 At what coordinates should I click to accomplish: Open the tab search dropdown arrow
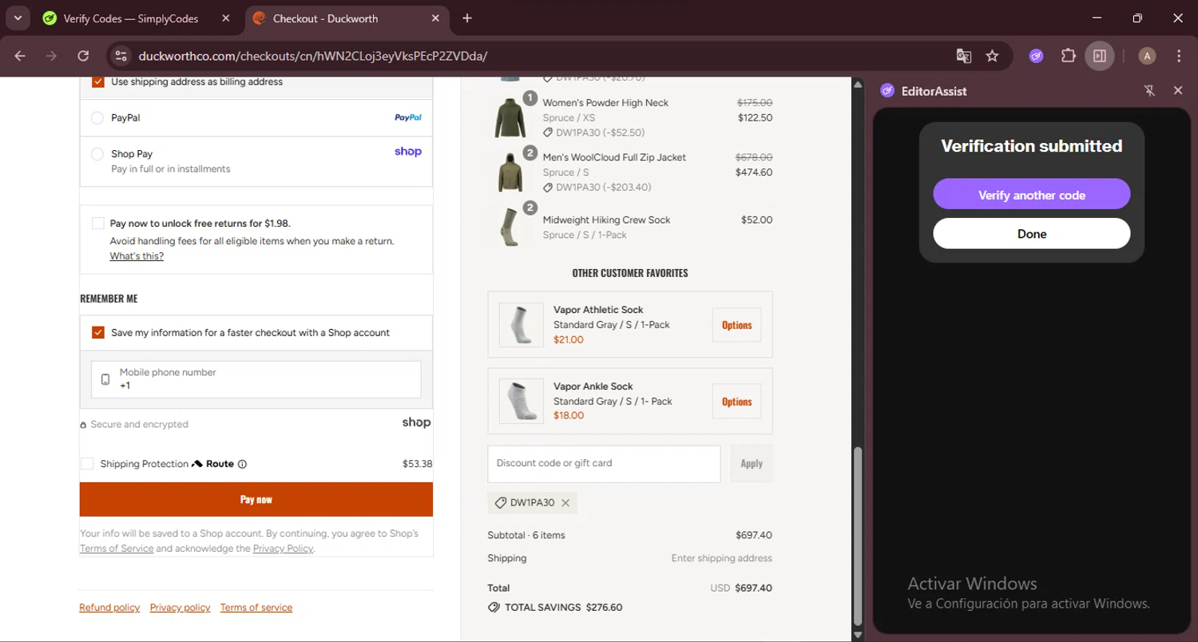pos(18,18)
